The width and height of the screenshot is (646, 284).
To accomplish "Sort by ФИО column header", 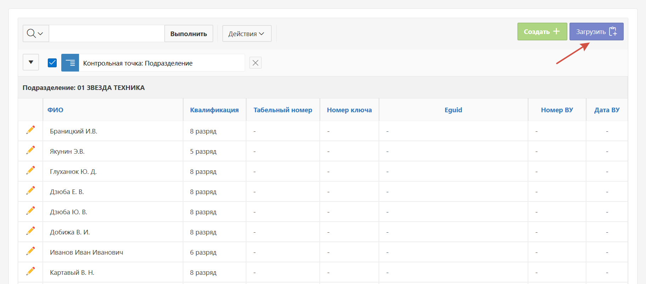I will coord(55,110).
